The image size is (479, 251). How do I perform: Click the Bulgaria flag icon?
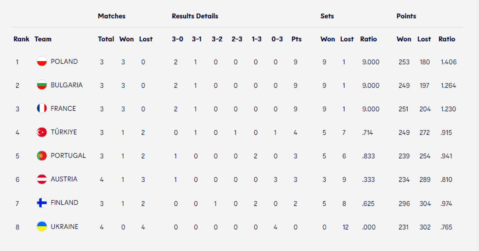[42, 85]
